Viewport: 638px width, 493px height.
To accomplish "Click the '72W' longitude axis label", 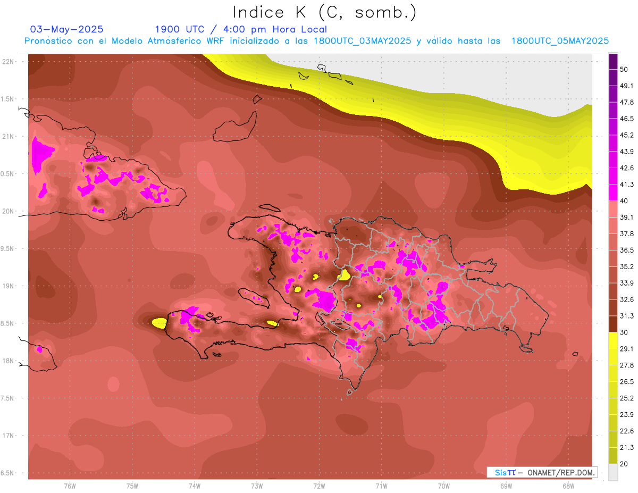I will (319, 486).
